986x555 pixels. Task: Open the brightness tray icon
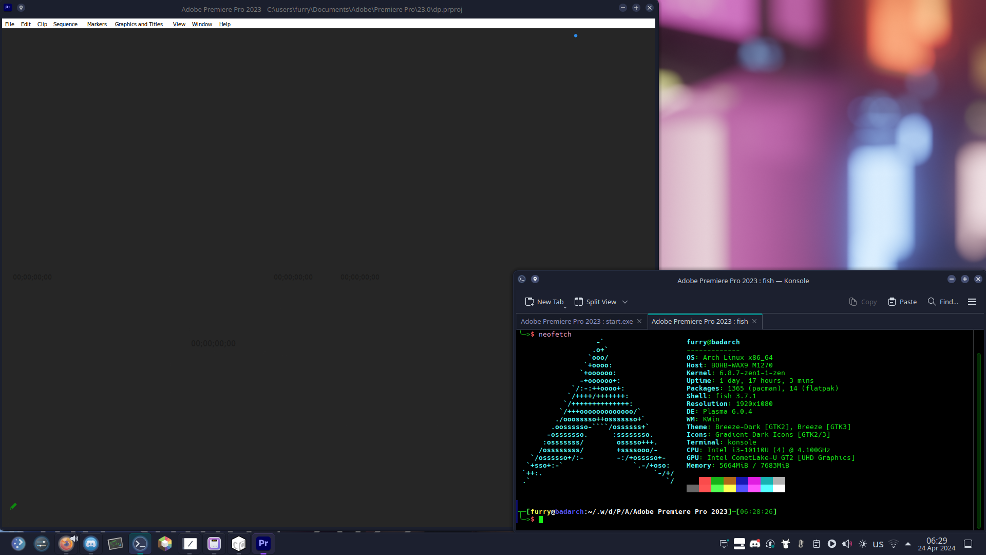[863, 544]
